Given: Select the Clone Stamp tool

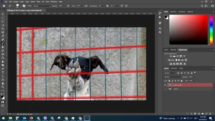Looking at the screenshot, I should tap(3, 47).
